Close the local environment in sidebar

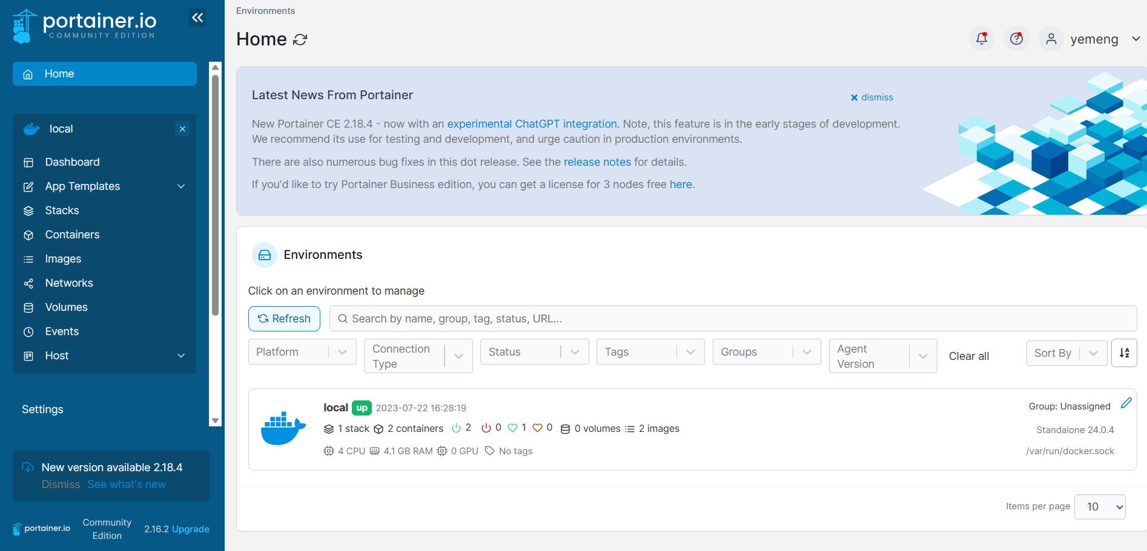coord(182,129)
